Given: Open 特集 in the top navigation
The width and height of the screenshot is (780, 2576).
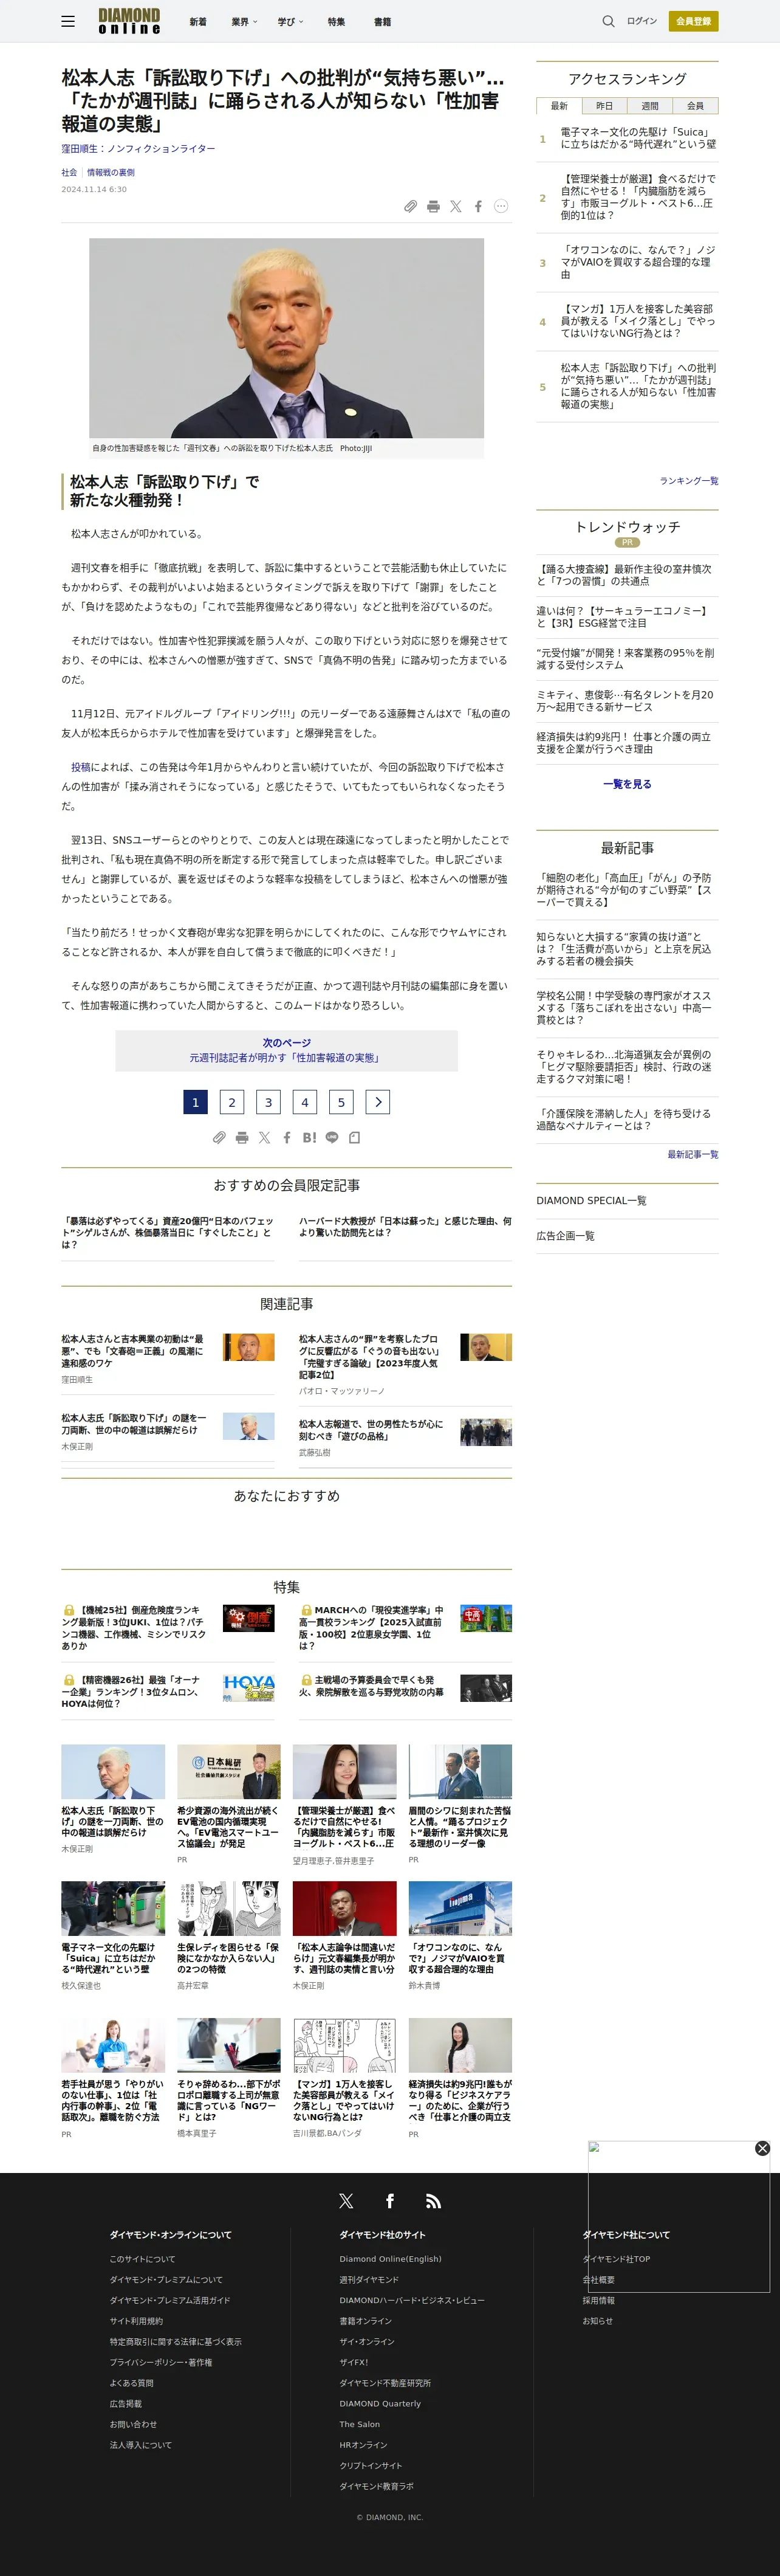Looking at the screenshot, I should [336, 21].
